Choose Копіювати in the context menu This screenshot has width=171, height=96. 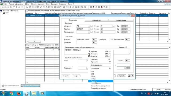click(101, 54)
